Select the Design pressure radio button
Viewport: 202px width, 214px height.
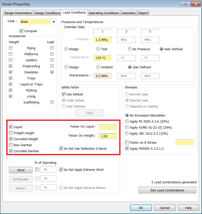click(x=66, y=49)
